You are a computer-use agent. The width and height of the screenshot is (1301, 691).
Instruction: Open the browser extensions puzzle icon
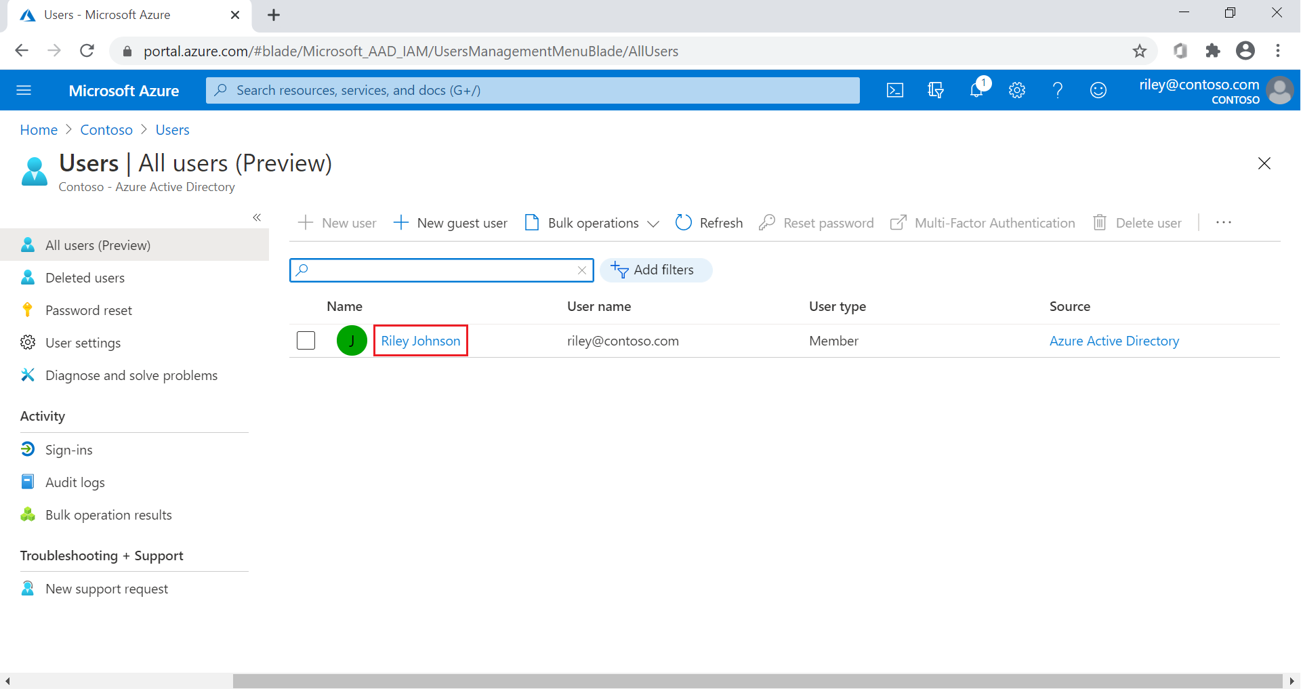click(1213, 51)
